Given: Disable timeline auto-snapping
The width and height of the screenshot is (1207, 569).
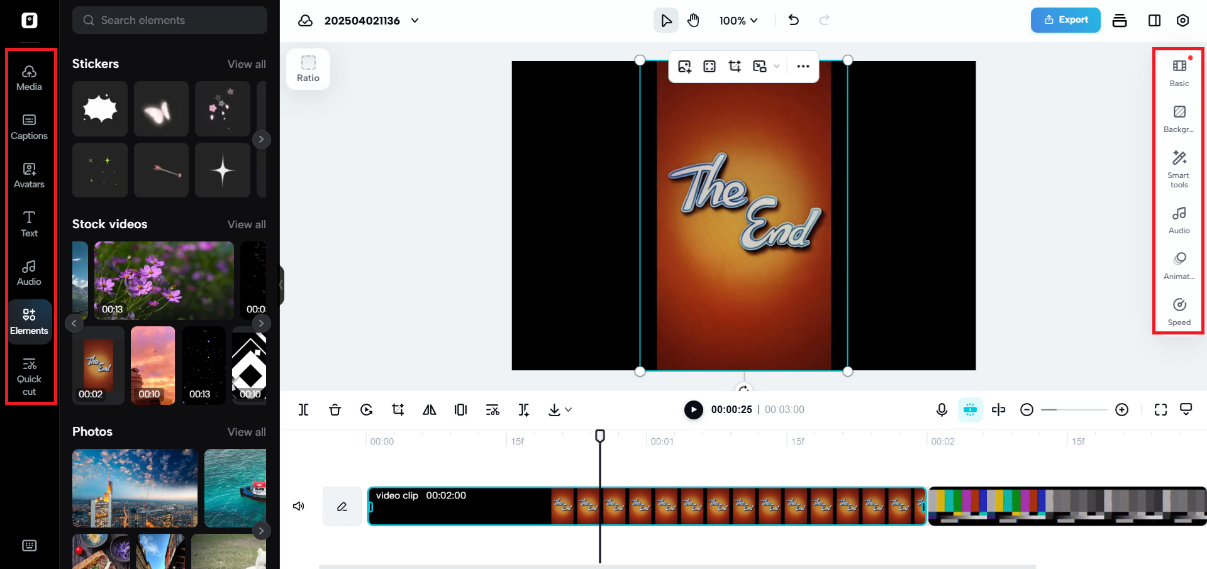Looking at the screenshot, I should (970, 409).
